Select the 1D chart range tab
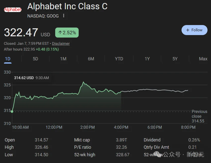Image resolution: width=211 pixels, height=163 pixels. tap(8, 59)
